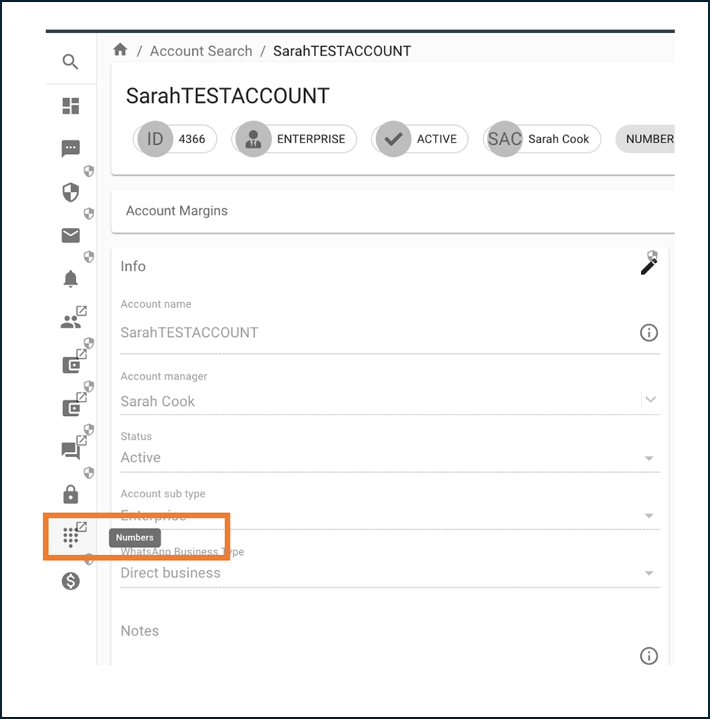Open the dollar billing icon
Screen dimensions: 710x719
point(71,581)
